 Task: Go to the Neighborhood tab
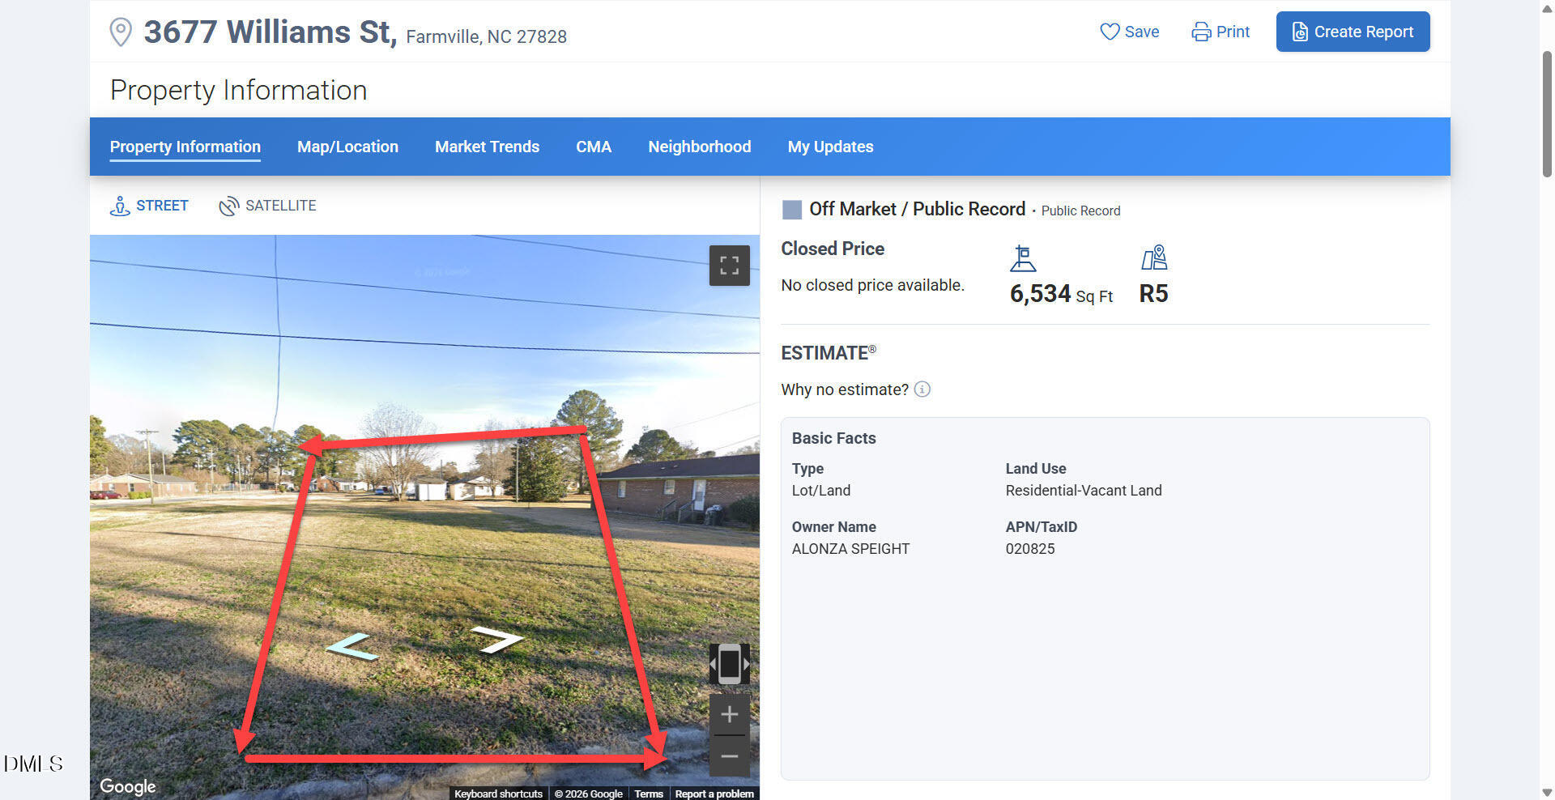click(x=699, y=147)
